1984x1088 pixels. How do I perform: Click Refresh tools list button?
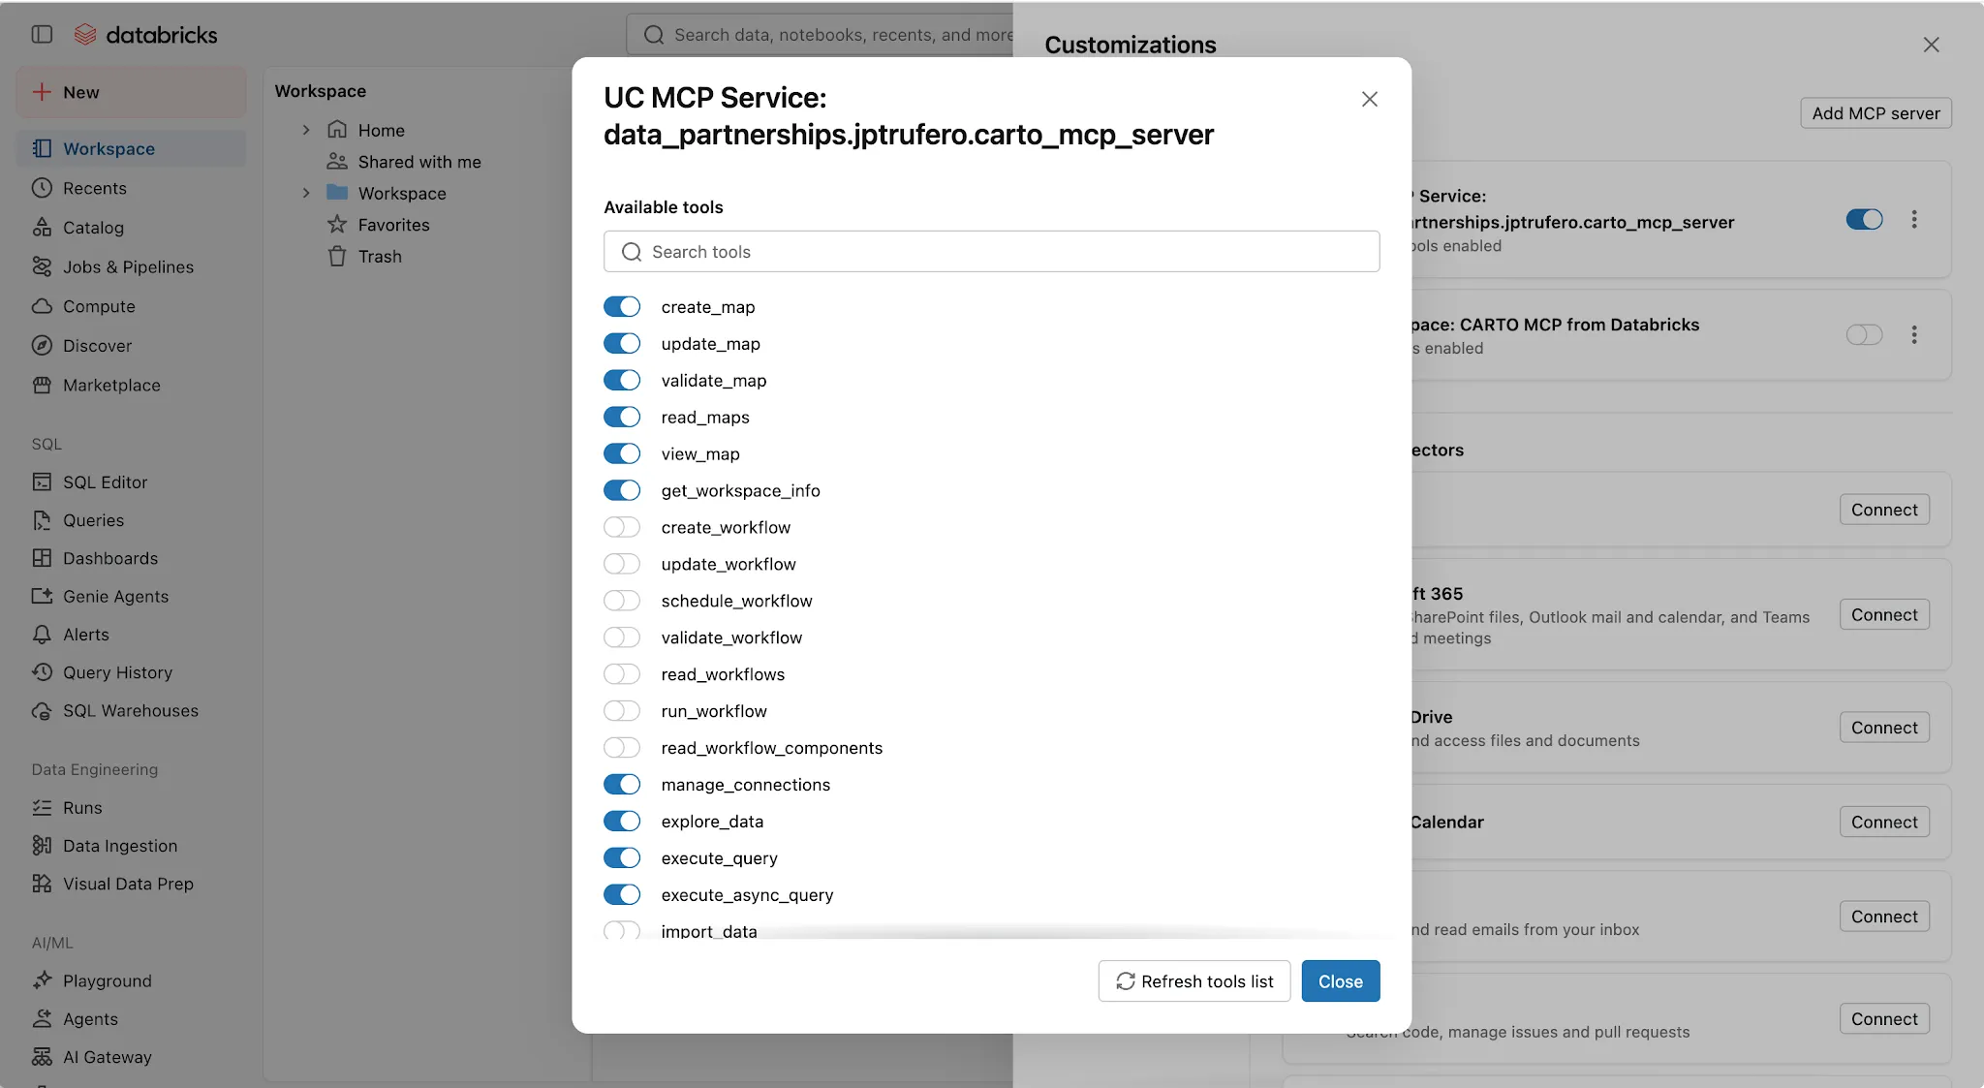[1194, 981]
